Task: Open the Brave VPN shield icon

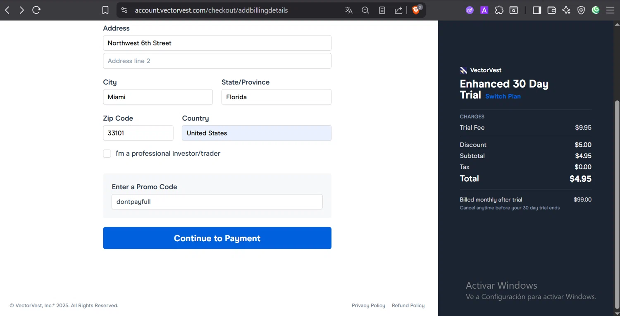Action: 581,10
